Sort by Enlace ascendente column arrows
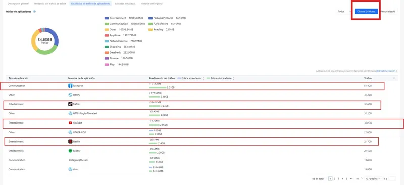 (x=203, y=78)
